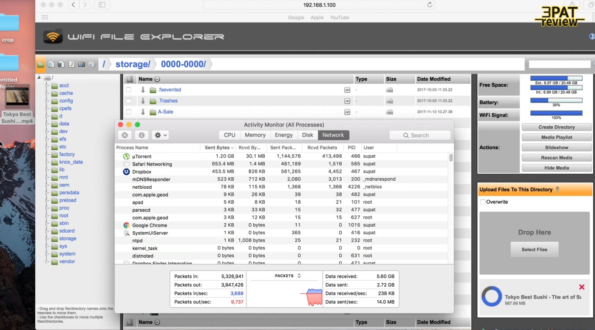The image size is (595, 330).
Task: Click the Safari reload page icon
Action: click(x=430, y=5)
